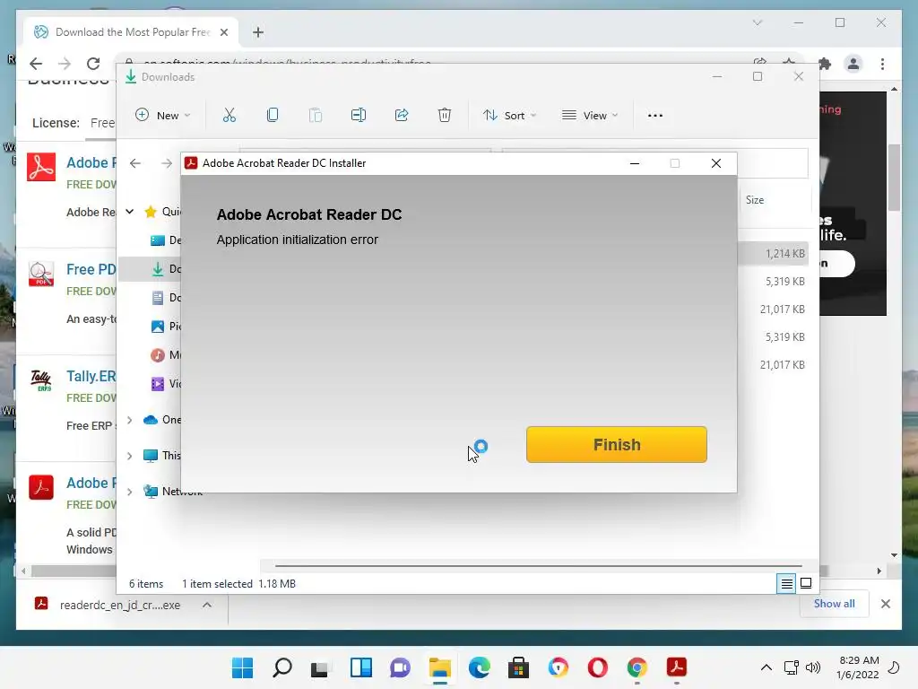Switch to details view layout icon
Image resolution: width=918 pixels, height=689 pixels.
[786, 583]
